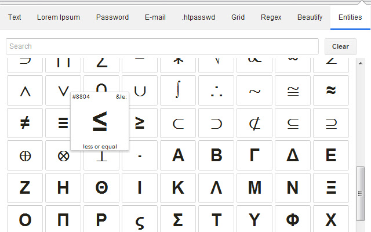The width and height of the screenshot is (371, 232).
Task: Pick the therefore (∴) symbol tile
Action: pos(216,90)
